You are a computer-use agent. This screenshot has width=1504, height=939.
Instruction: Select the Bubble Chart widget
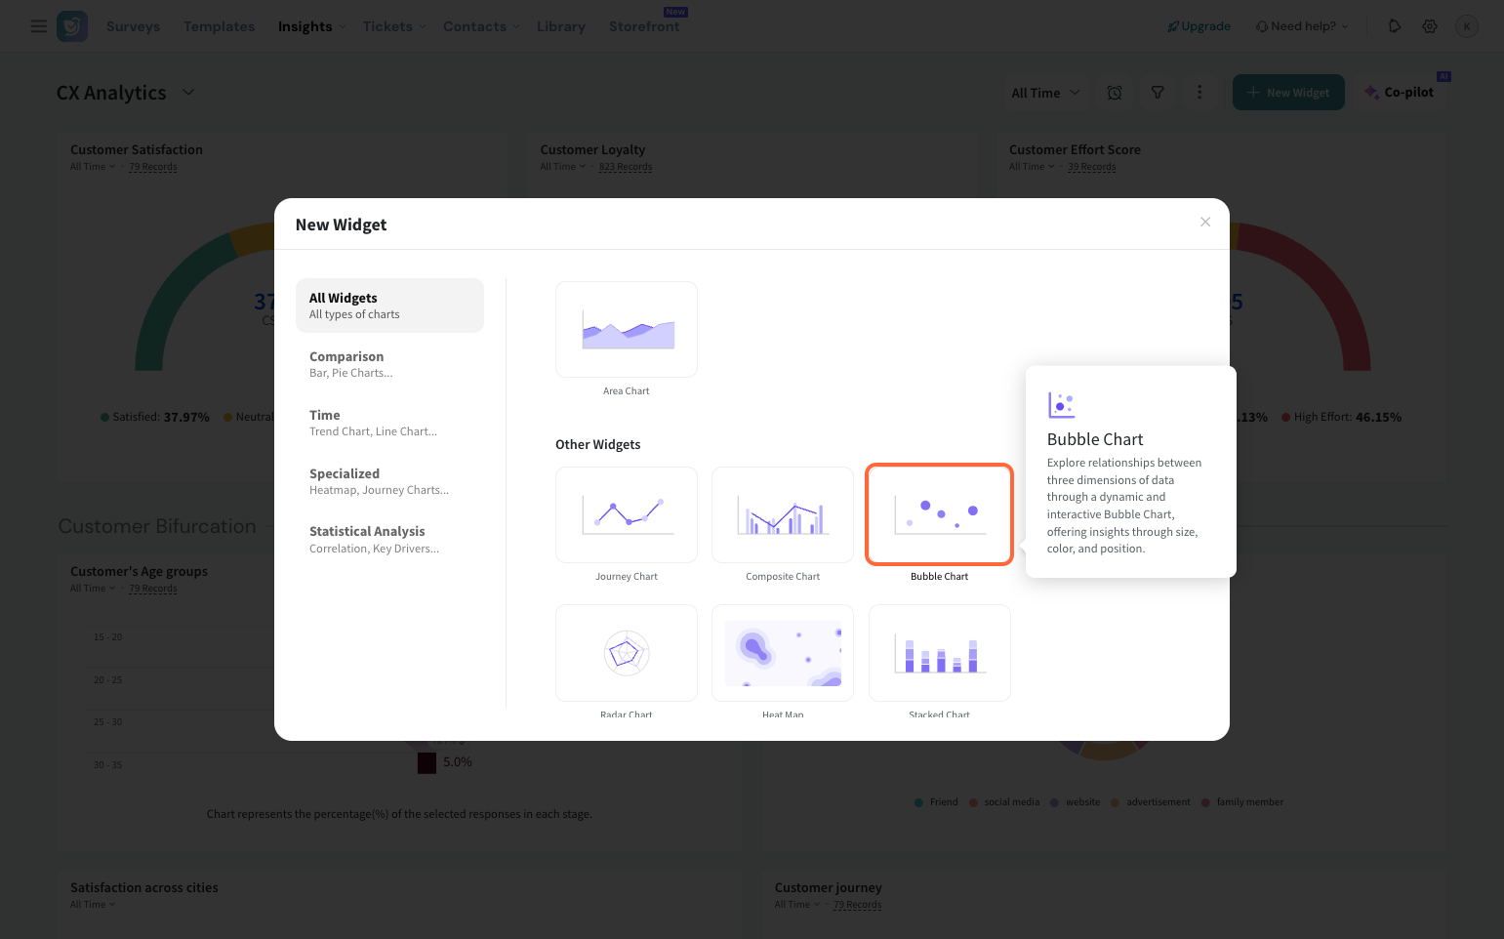point(939,514)
